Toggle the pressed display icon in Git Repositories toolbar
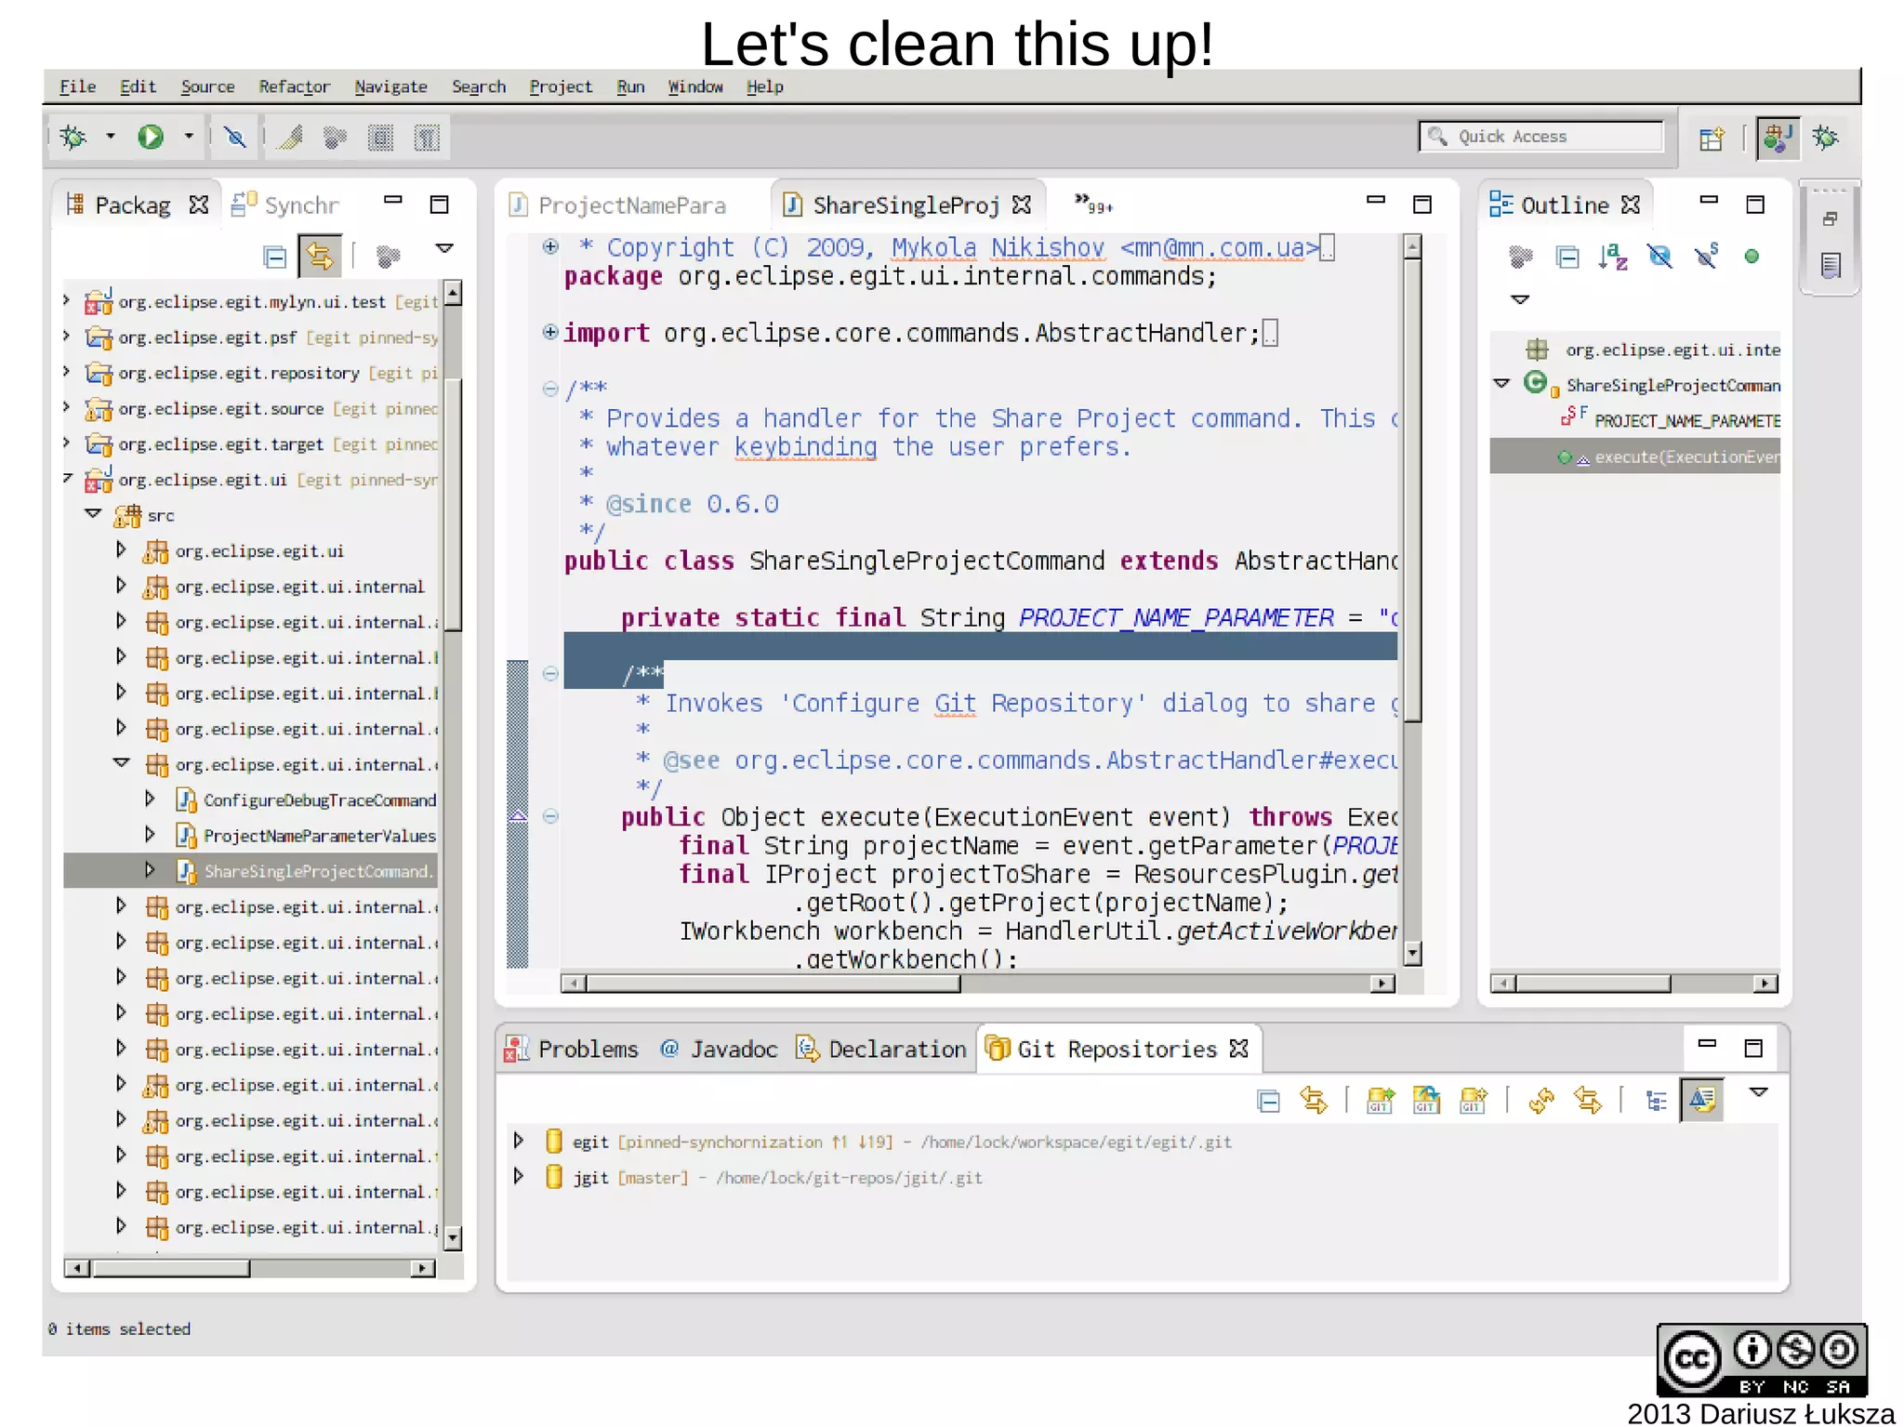 tap(1702, 1101)
